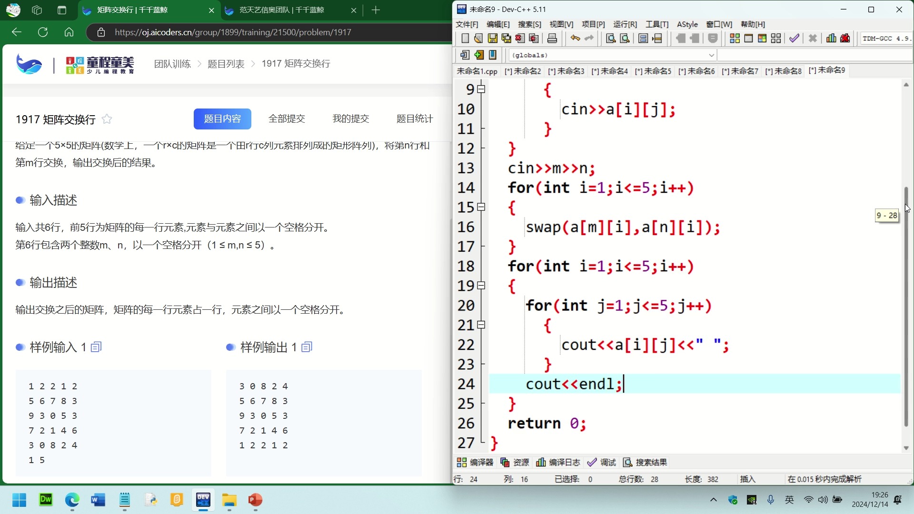Open the (globals) scope dropdown
The width and height of the screenshot is (914, 514).
pos(711,55)
